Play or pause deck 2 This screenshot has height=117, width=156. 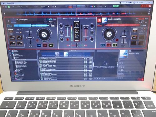115,45
